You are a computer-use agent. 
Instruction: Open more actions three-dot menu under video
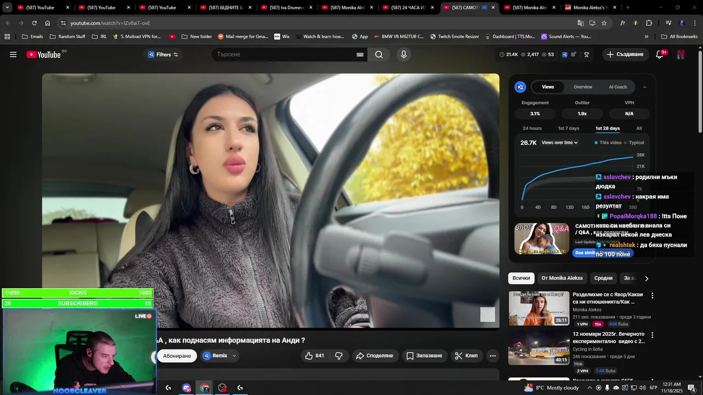[x=493, y=356]
